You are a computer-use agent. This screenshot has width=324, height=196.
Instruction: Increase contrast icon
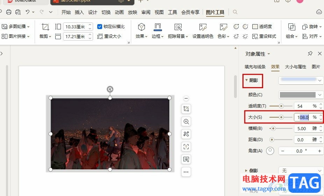(236, 27)
